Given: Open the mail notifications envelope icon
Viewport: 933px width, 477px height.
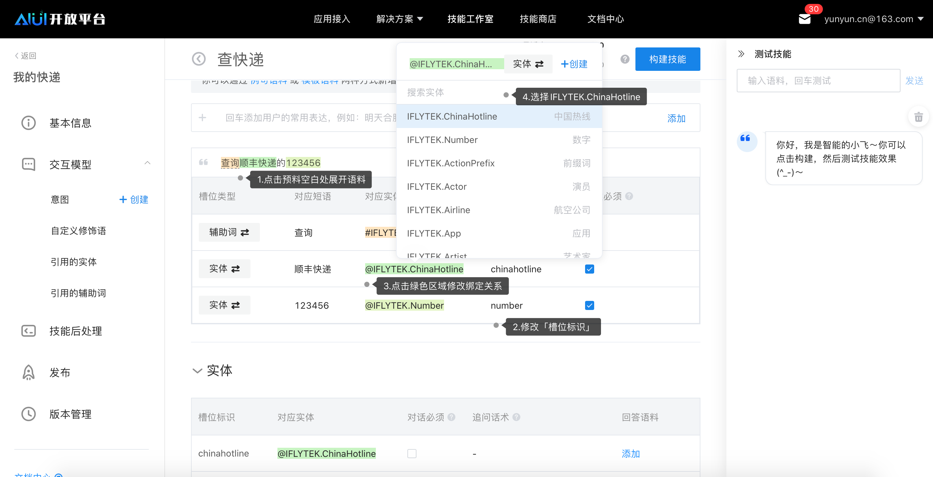Looking at the screenshot, I should (804, 19).
